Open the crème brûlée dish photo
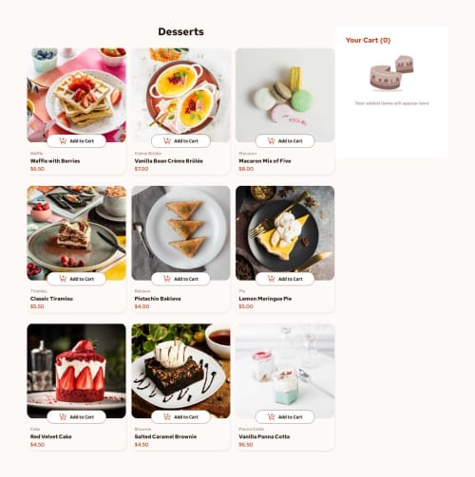Image resolution: width=475 pixels, height=477 pixels. 180,95
